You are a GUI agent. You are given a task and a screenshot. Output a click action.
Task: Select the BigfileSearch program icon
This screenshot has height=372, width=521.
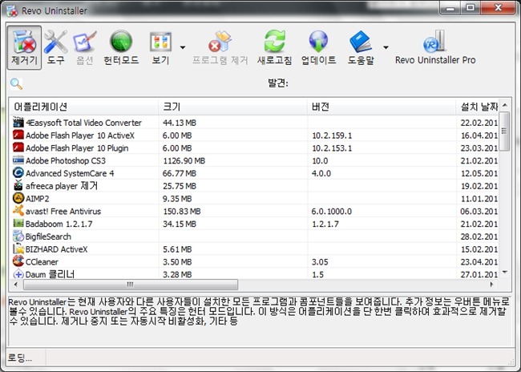tap(18, 236)
